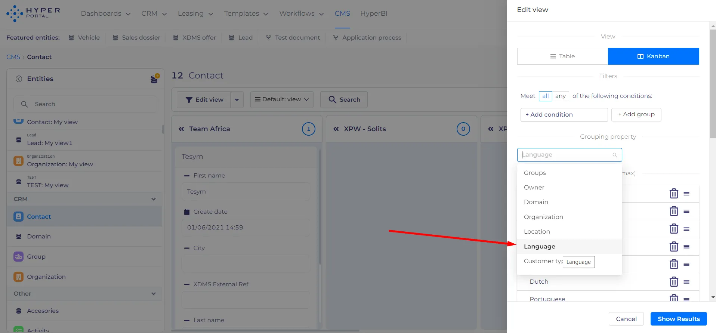
Task: Choose Groups from the grouping property list
Action: pos(570,173)
